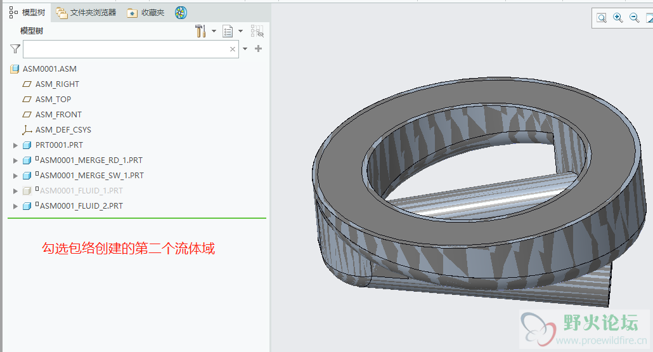The image size is (653, 352).
Task: Click the filter funnel icon
Action: click(x=15, y=49)
